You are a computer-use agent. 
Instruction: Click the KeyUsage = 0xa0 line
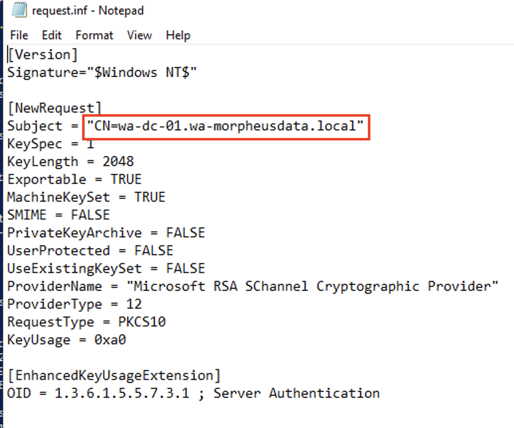tap(65, 339)
